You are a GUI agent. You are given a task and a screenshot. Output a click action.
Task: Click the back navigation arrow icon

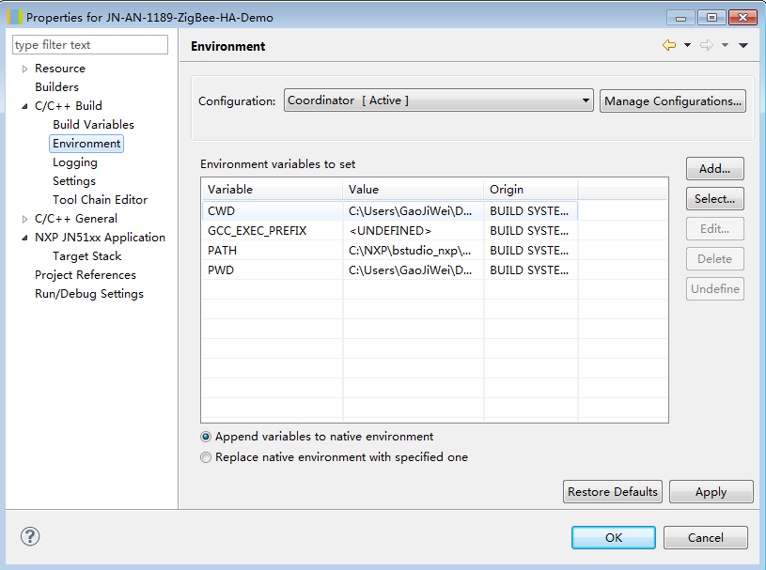pyautogui.click(x=669, y=45)
